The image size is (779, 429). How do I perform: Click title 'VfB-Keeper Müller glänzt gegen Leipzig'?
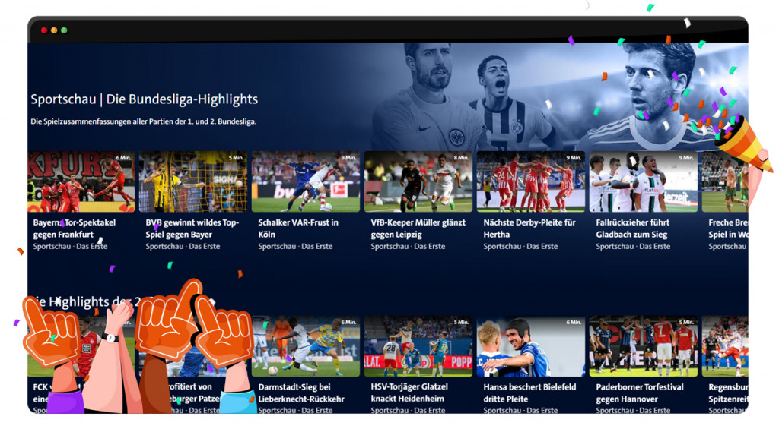click(x=418, y=229)
